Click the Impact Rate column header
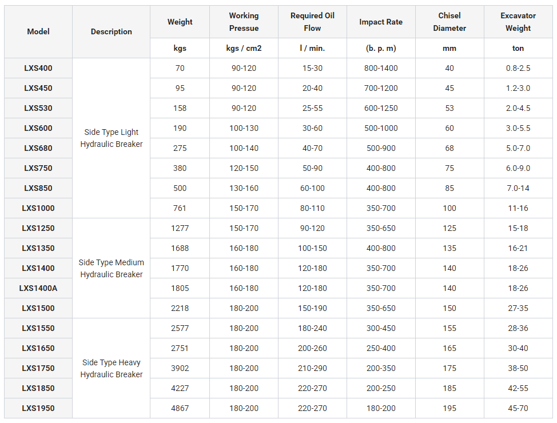This screenshot has width=557, height=423. click(381, 22)
